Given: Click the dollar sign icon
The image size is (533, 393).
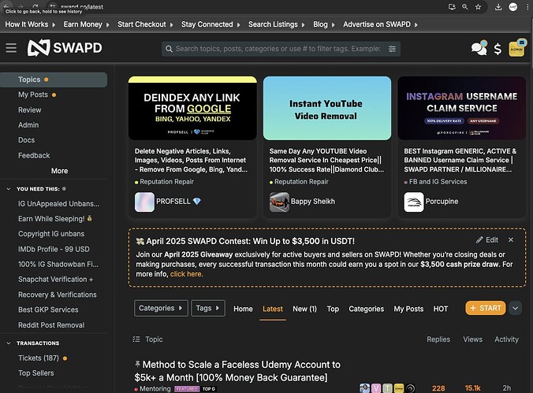Looking at the screenshot, I should (498, 50).
